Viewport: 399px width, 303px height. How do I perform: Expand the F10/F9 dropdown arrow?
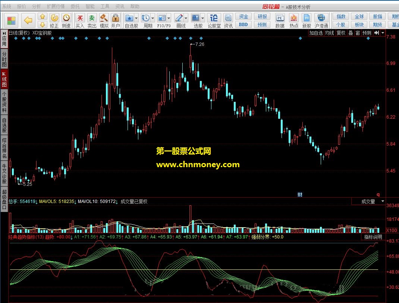169,18
